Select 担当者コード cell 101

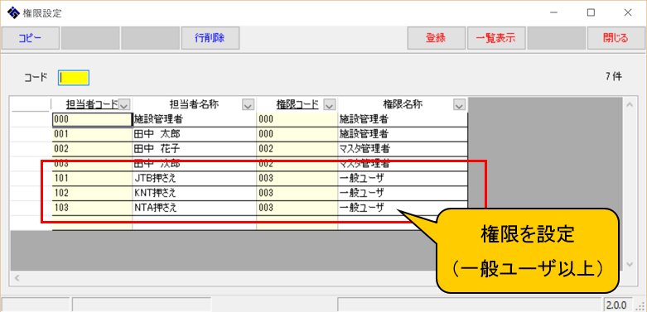click(92, 178)
